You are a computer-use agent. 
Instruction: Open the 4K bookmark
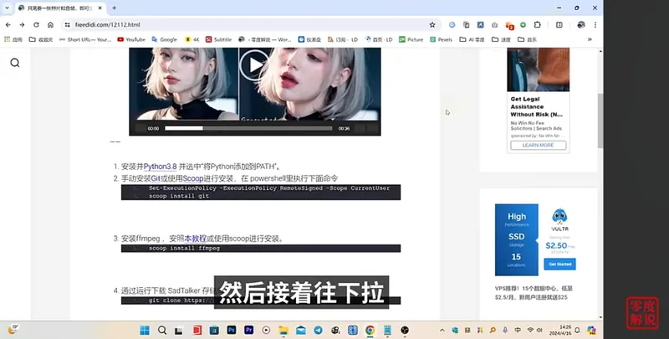click(192, 39)
